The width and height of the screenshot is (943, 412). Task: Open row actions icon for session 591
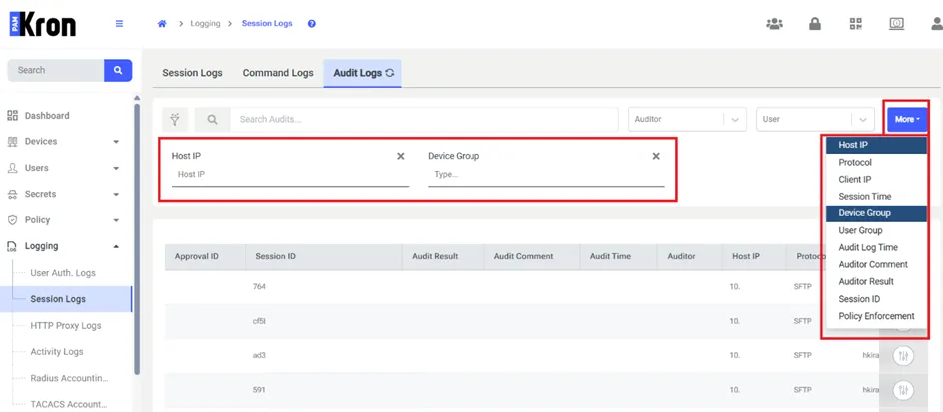(x=903, y=390)
